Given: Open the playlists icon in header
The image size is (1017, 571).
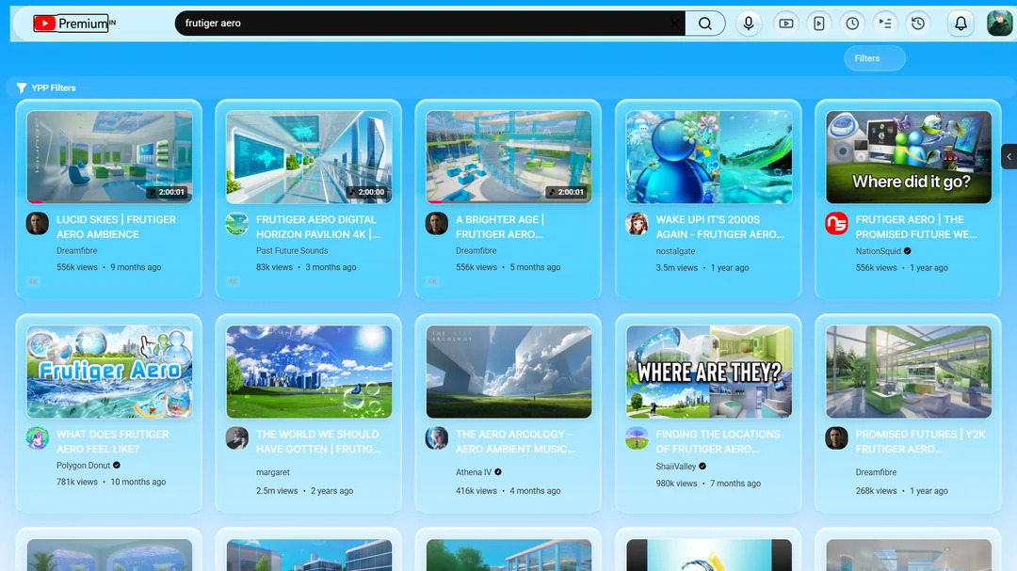Looking at the screenshot, I should click(x=885, y=24).
